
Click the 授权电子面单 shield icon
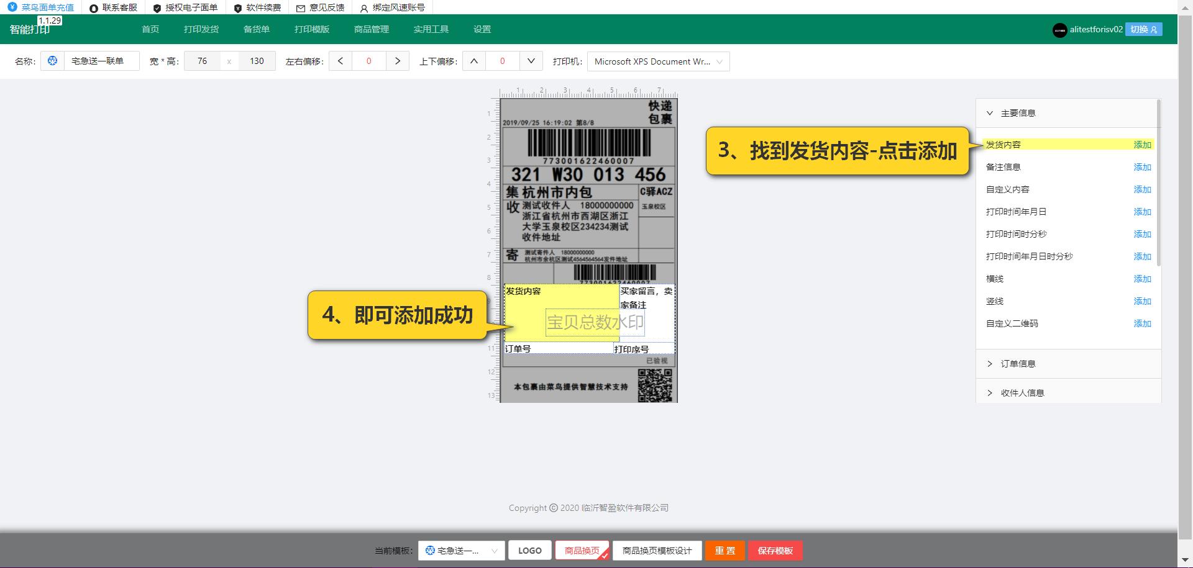(x=157, y=7)
